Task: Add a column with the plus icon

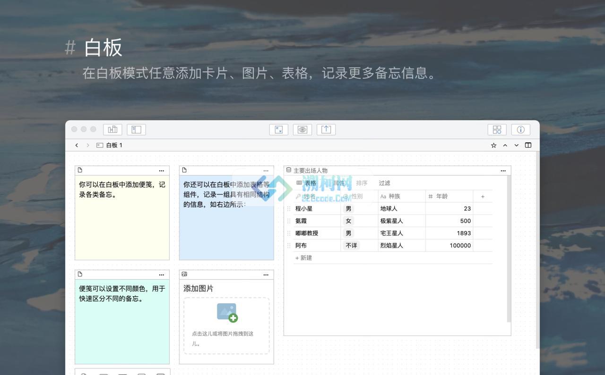Action: (483, 196)
